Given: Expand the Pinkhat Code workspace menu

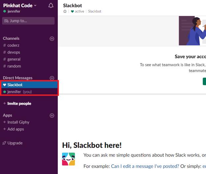Looking at the screenshot, I should pyautogui.click(x=20, y=6).
